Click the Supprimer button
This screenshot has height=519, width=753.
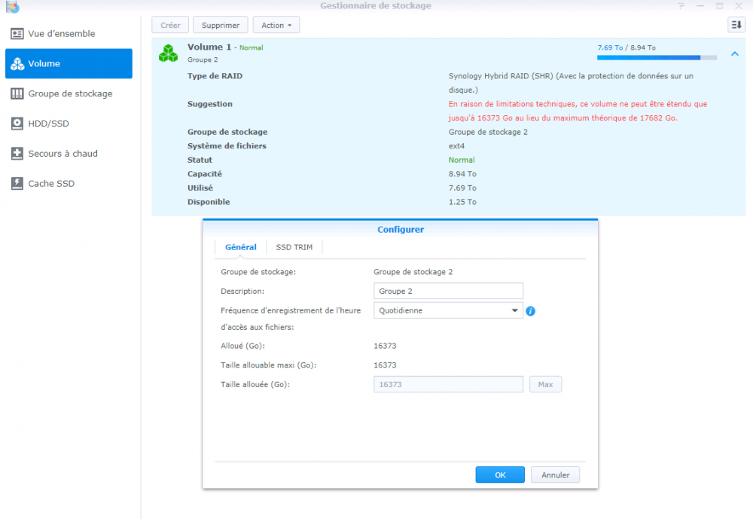tap(221, 25)
